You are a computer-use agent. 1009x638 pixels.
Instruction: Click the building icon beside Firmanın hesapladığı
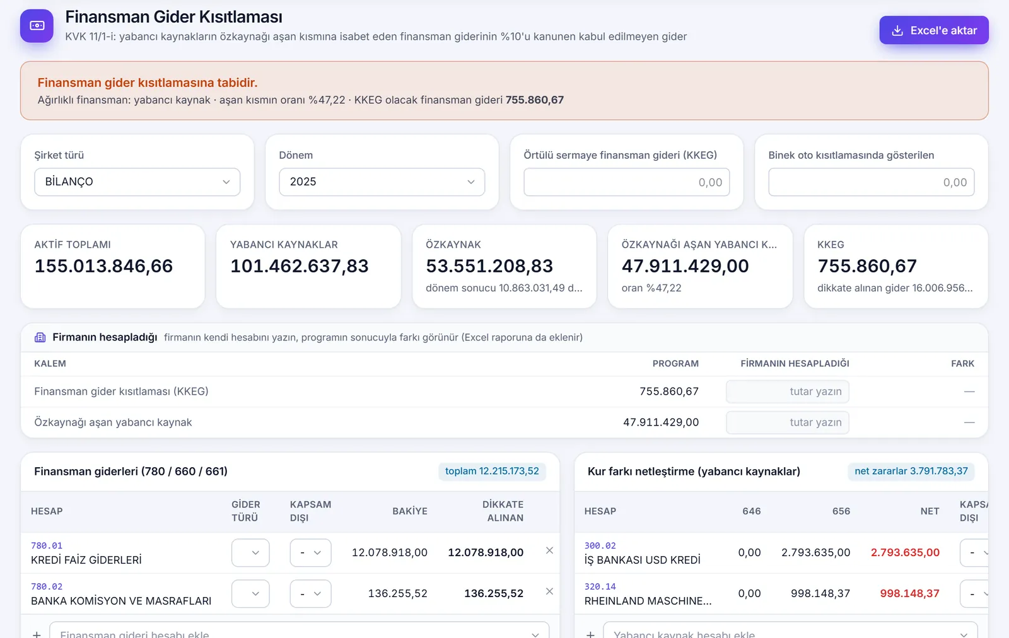click(x=40, y=337)
